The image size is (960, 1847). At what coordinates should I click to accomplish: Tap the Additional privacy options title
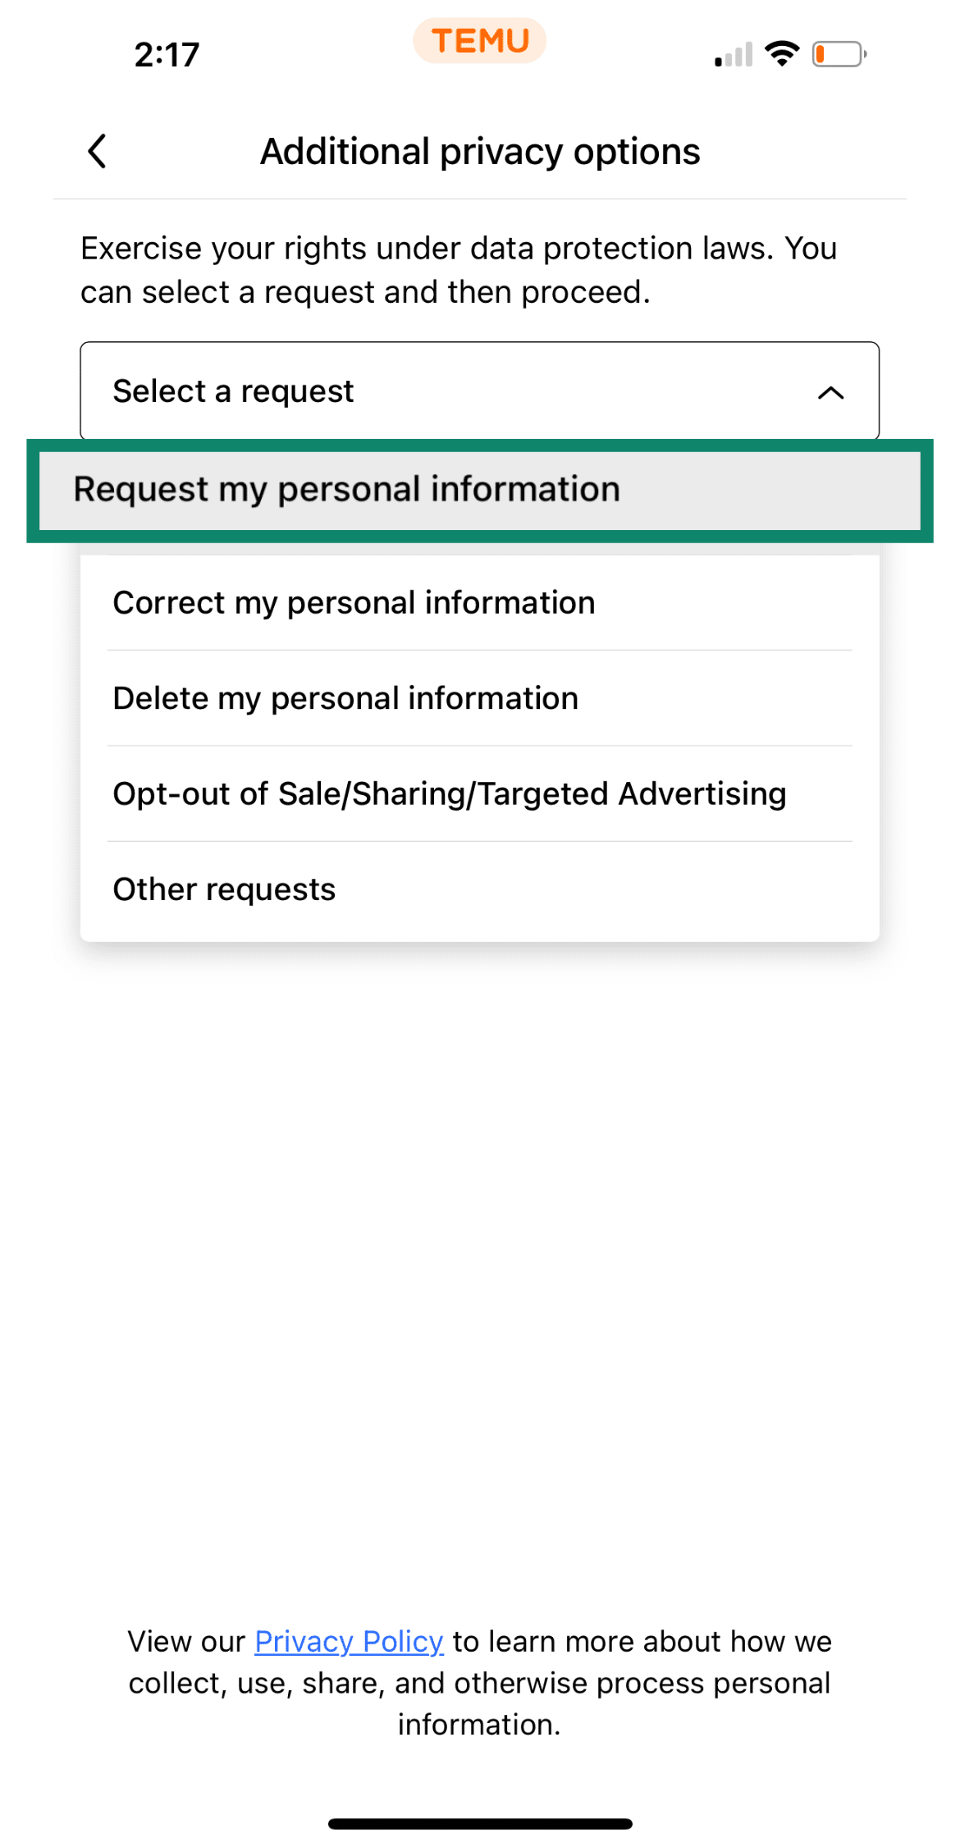coord(479,151)
